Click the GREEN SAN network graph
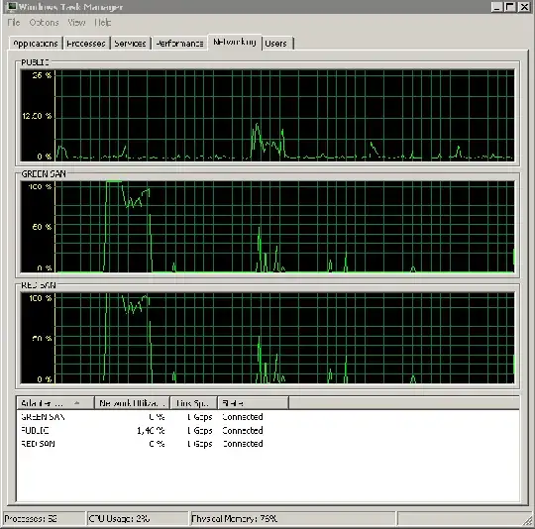 [x=267, y=227]
